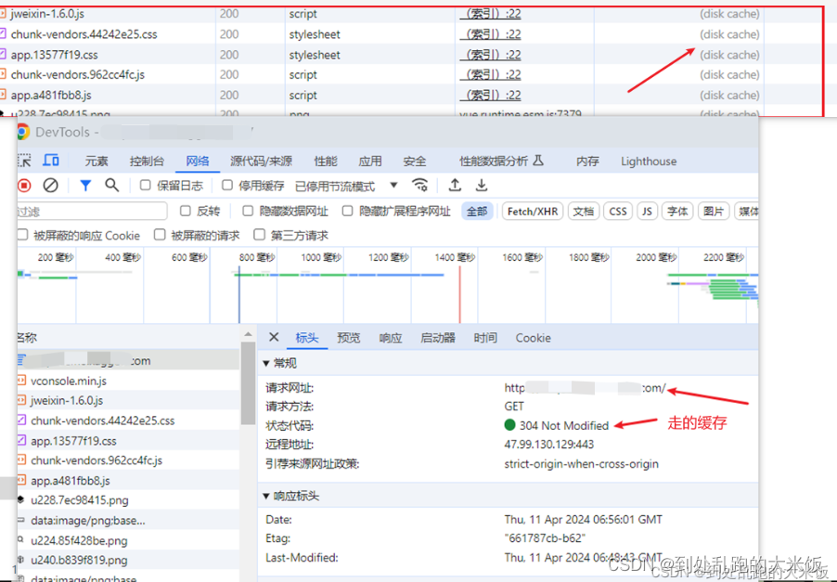Viewport: 837px width, 582px height.
Task: Toggle 被屏蔽的请求 checkbox
Action: tap(160, 235)
